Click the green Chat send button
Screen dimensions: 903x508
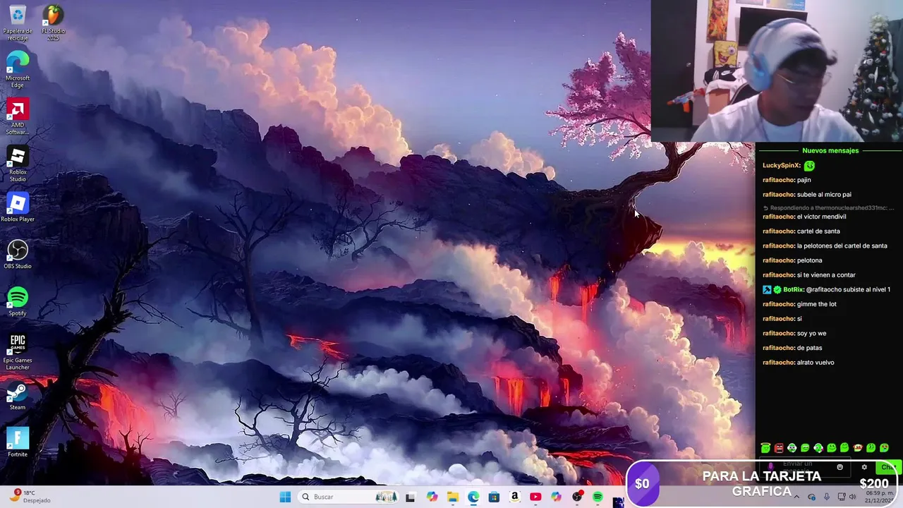(887, 467)
